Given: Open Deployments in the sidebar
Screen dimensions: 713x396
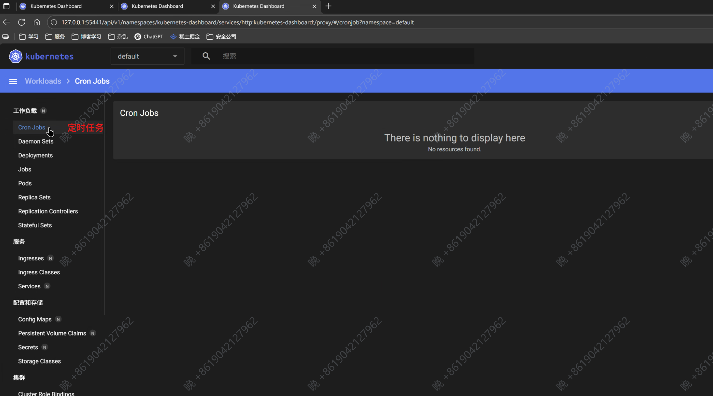Looking at the screenshot, I should (x=35, y=155).
